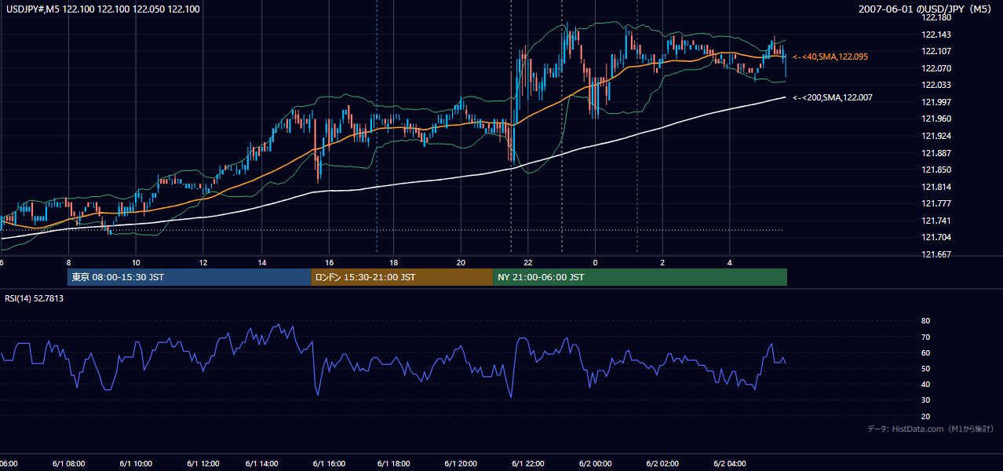
Task: Click price axis value 121.850
Action: (x=936, y=170)
